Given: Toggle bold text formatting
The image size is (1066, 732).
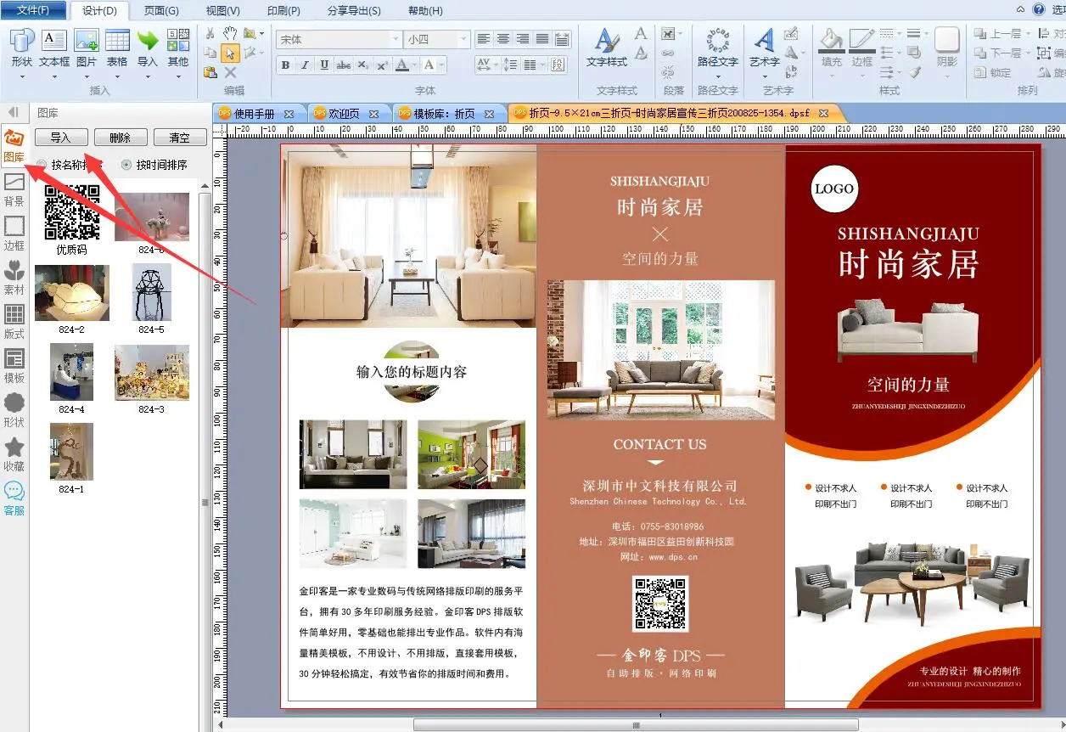Looking at the screenshot, I should point(285,65).
